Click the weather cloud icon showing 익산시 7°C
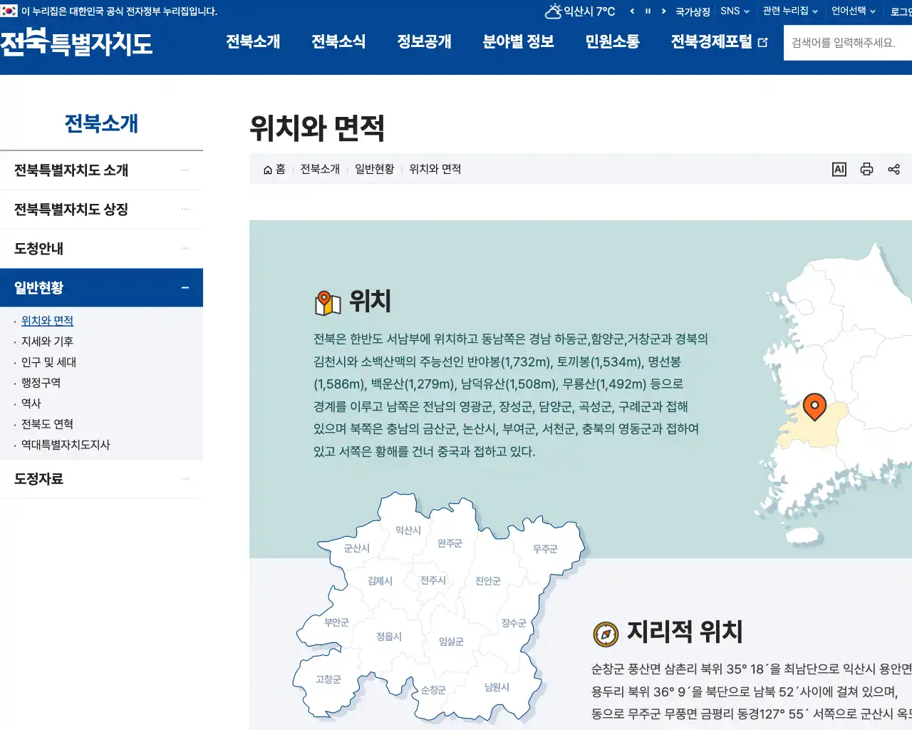Image resolution: width=912 pixels, height=730 pixels. click(553, 11)
